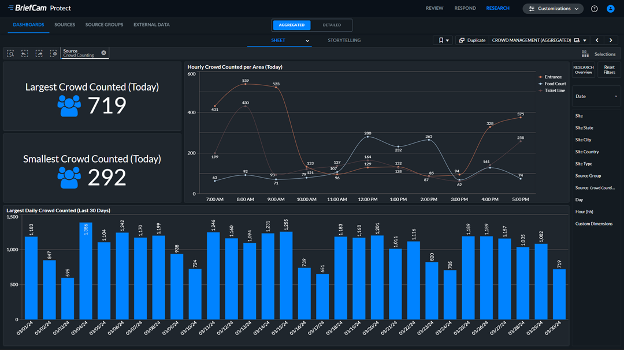624x350 pixels.
Task: Step forward one selection
Action: (39, 53)
